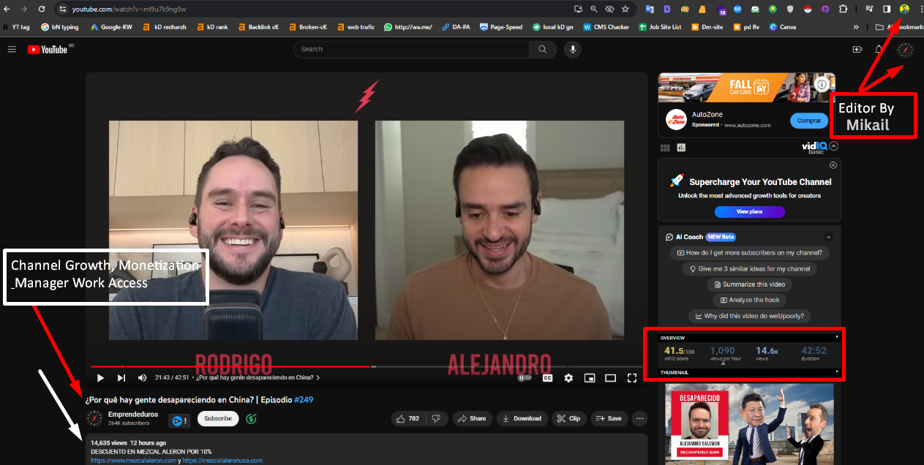
Task: Collapse the AI Coach section
Action: coord(828,237)
